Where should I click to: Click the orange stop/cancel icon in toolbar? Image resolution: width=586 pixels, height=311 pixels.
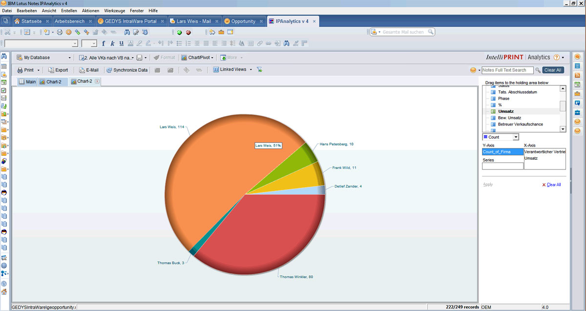pyautogui.click(x=68, y=32)
